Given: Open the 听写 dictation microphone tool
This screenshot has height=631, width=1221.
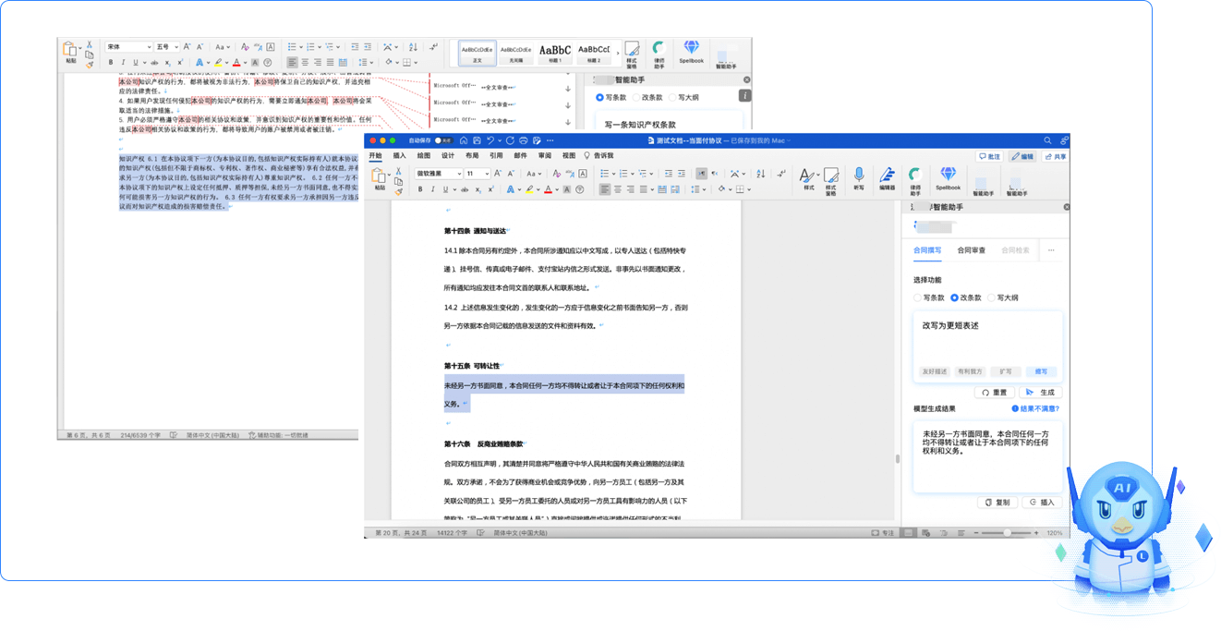Looking at the screenshot, I should 858,177.
